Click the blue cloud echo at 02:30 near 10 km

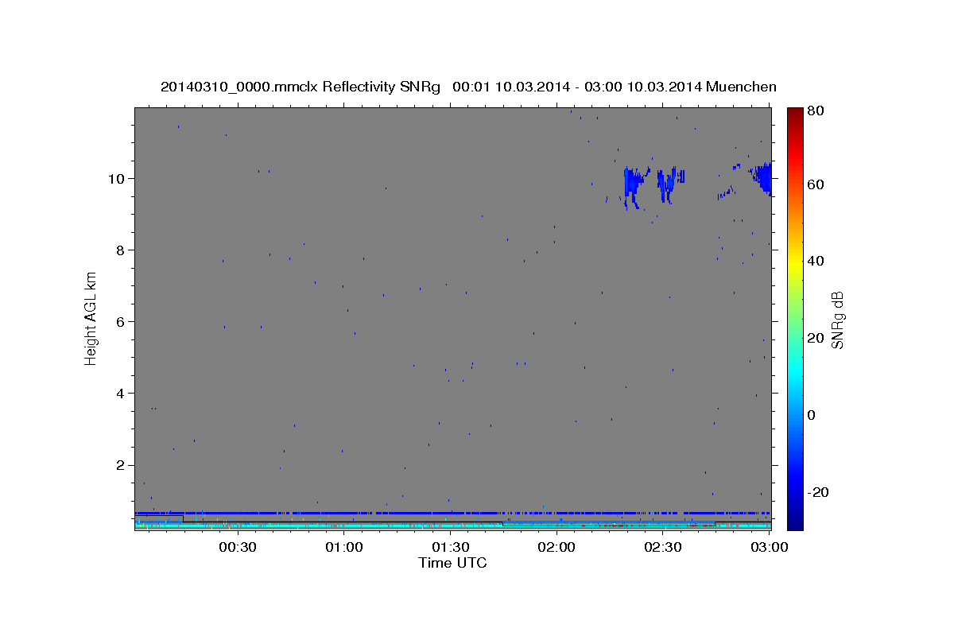pyautogui.click(x=668, y=184)
